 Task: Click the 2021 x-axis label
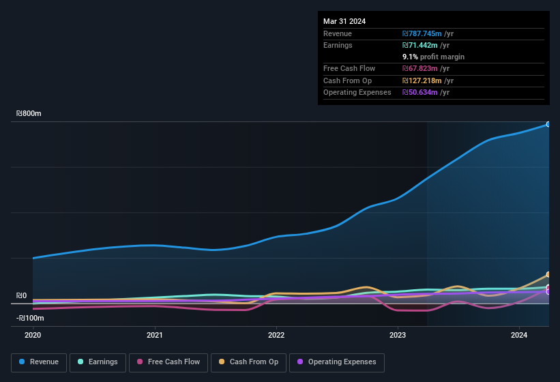point(155,335)
